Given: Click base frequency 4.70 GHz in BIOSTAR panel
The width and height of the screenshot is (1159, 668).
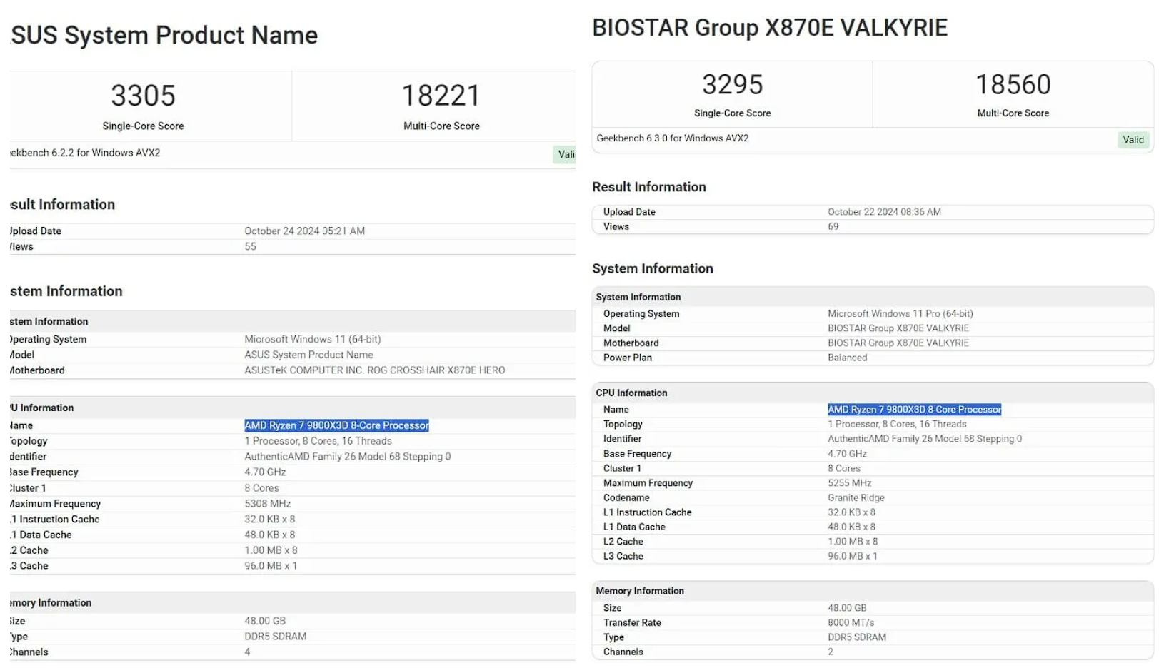Looking at the screenshot, I should (x=847, y=454).
